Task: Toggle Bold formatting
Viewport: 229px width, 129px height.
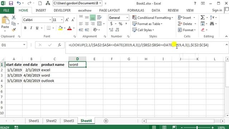Action: click(25, 28)
